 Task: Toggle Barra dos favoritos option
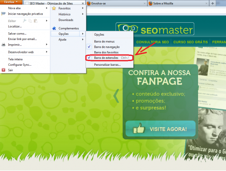click(x=106, y=52)
